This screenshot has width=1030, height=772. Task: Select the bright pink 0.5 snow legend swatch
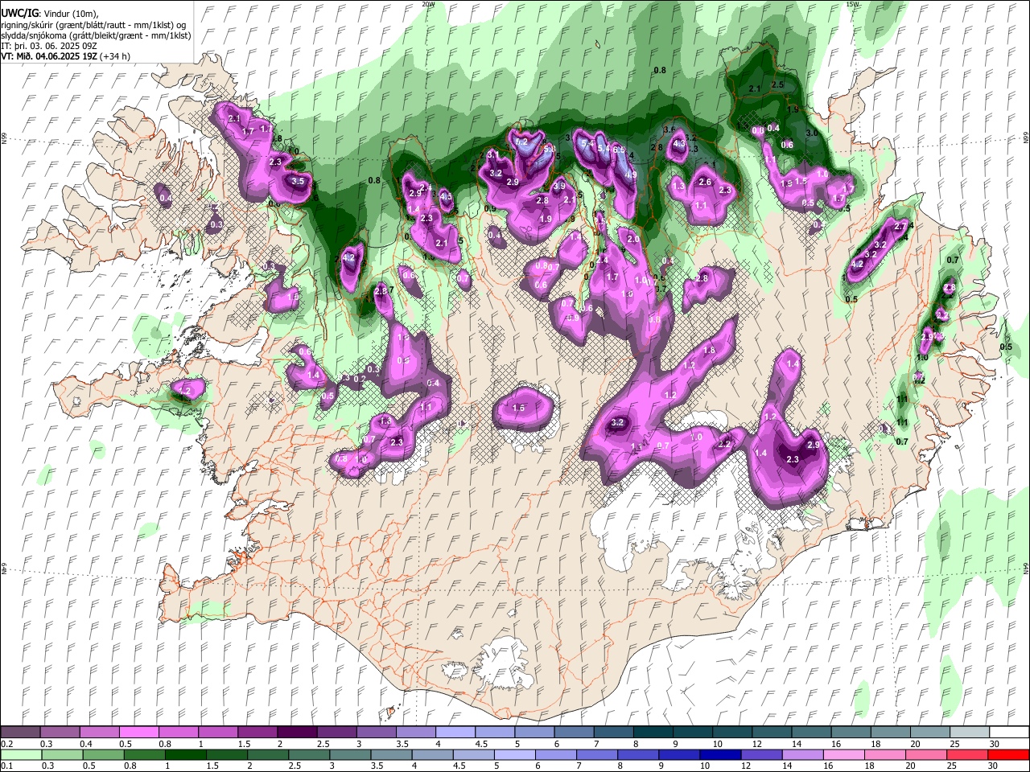pyautogui.click(x=138, y=733)
